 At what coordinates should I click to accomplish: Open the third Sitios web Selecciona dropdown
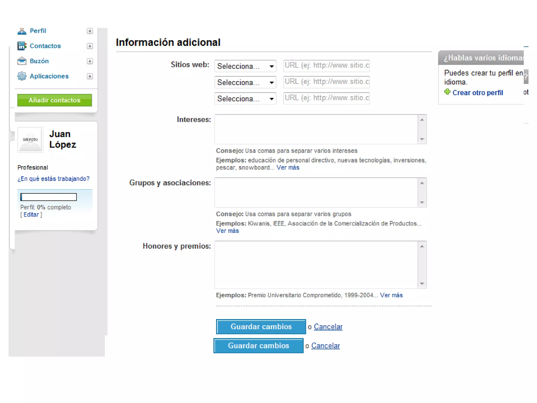tap(245, 99)
